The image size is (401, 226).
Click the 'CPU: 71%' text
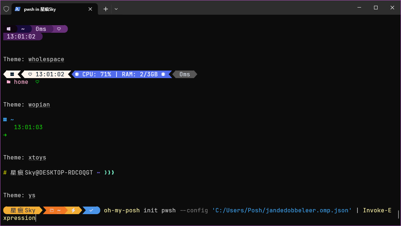tap(97, 74)
